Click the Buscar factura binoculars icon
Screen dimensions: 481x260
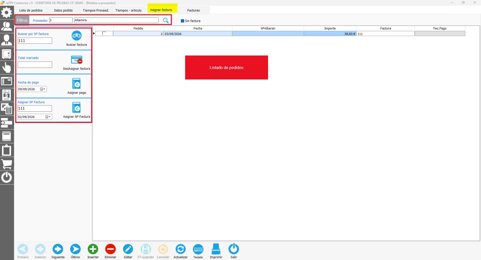click(x=77, y=36)
